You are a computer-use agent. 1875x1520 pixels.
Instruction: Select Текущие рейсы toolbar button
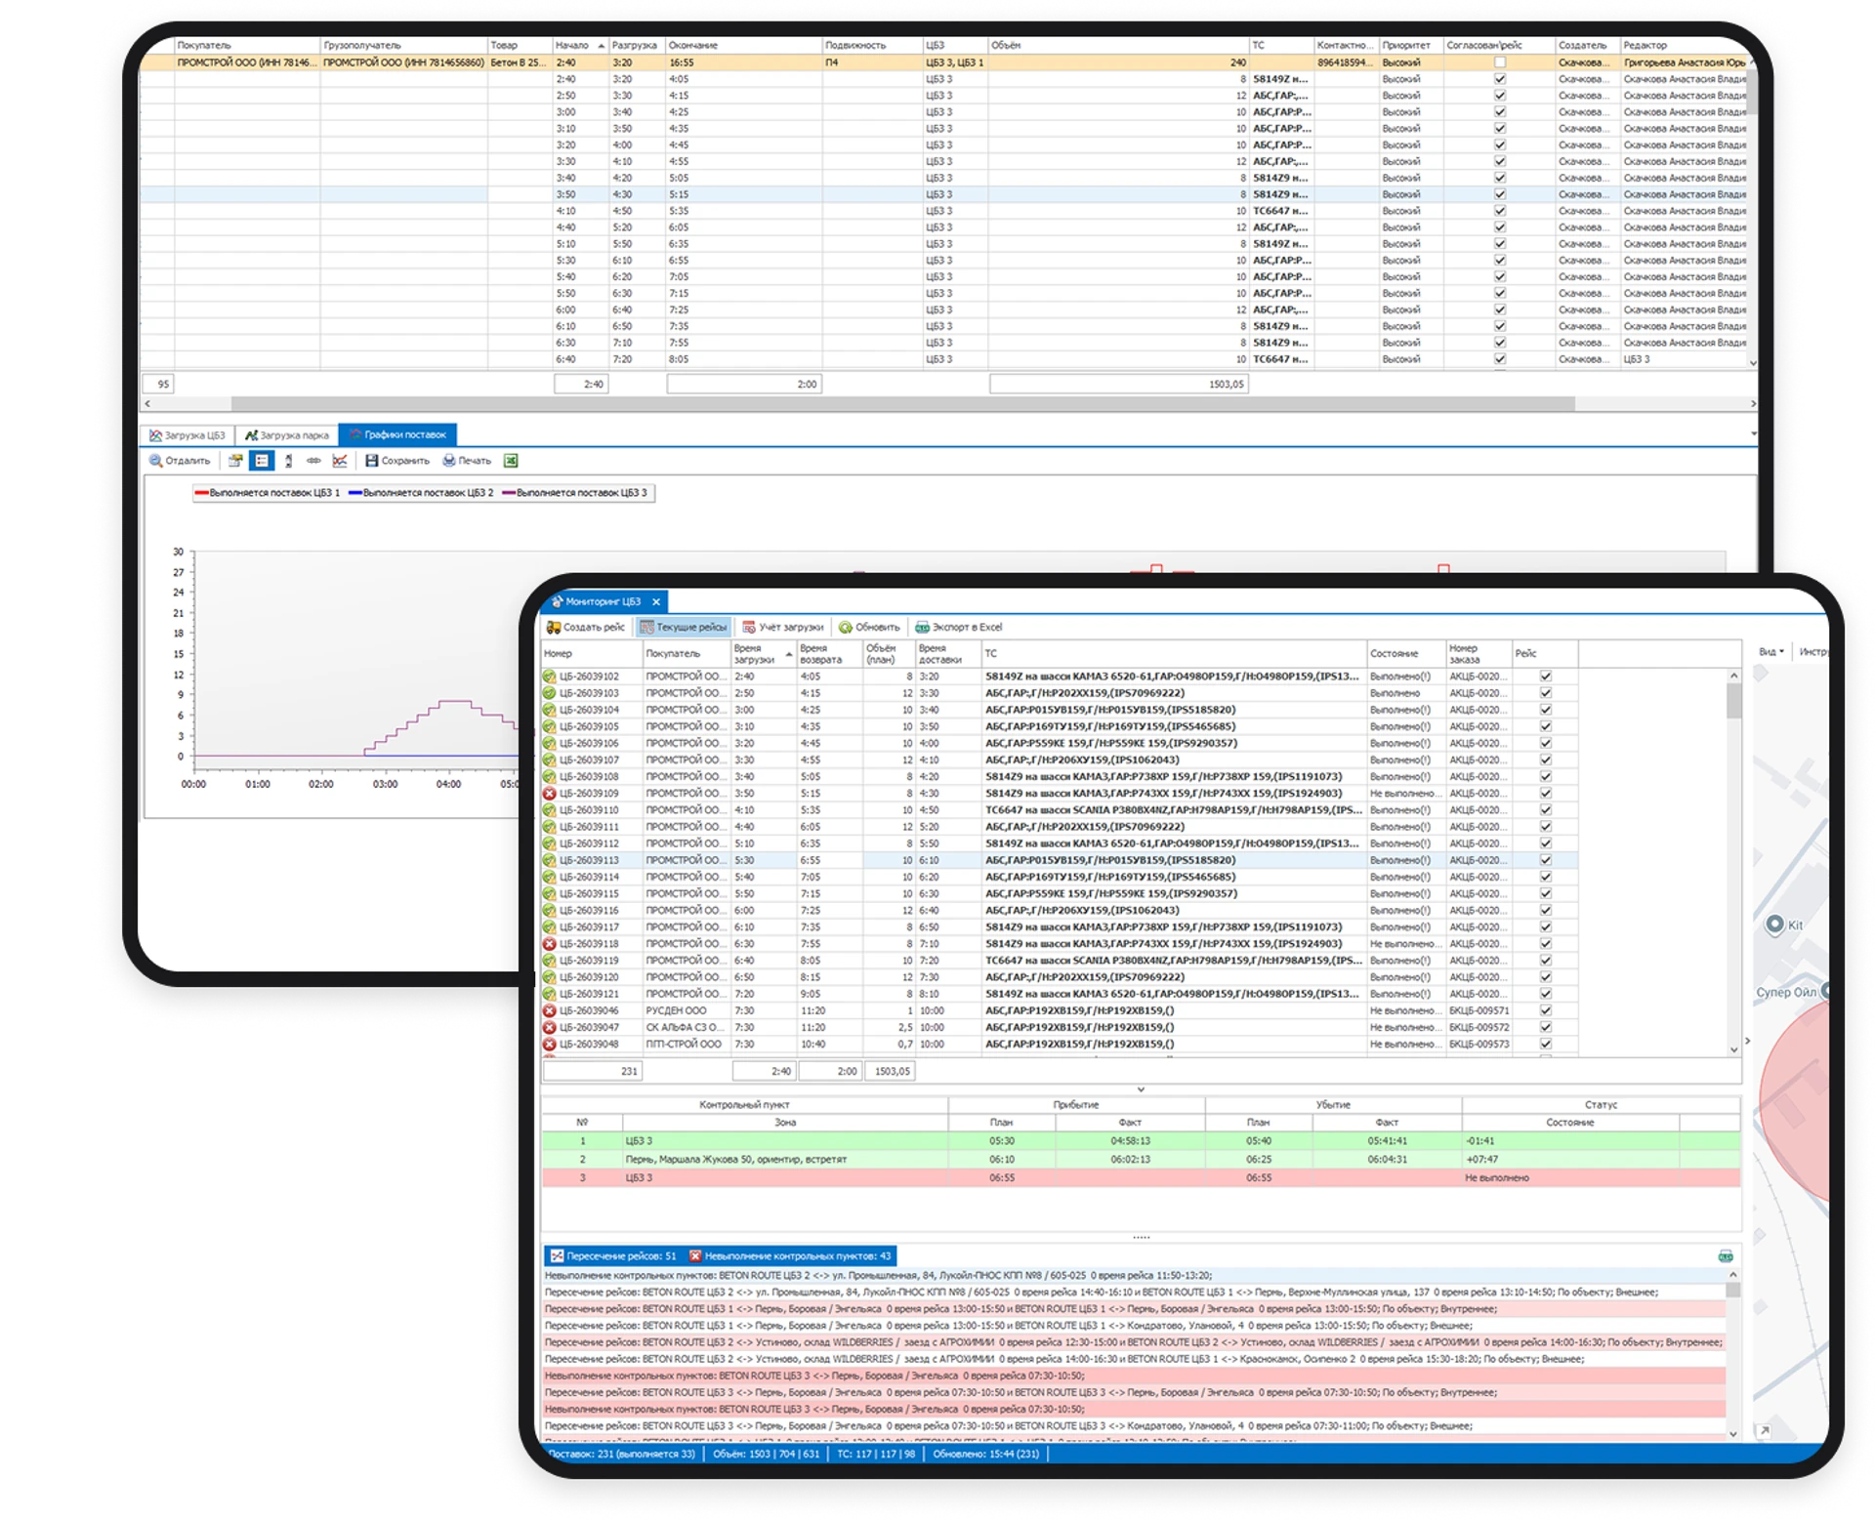(x=684, y=628)
